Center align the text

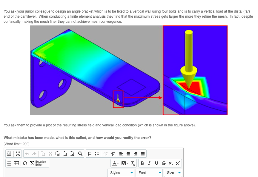coord(128,153)
